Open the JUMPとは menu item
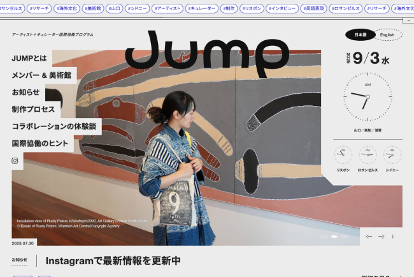This screenshot has height=277, width=414. [29, 58]
